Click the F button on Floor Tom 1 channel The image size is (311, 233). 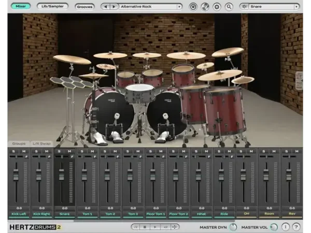coord(163,157)
